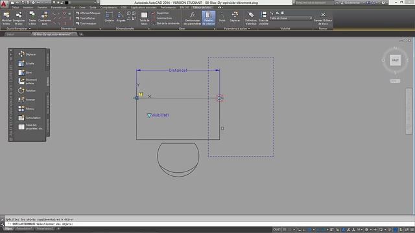
Task: Open Etats de visibilité
Action: (x=263, y=18)
